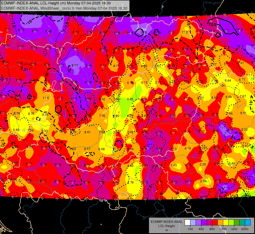The image size is (255, 234).
Task: Click the 'LCL-Height' label in legend box
Action: (x=166, y=226)
